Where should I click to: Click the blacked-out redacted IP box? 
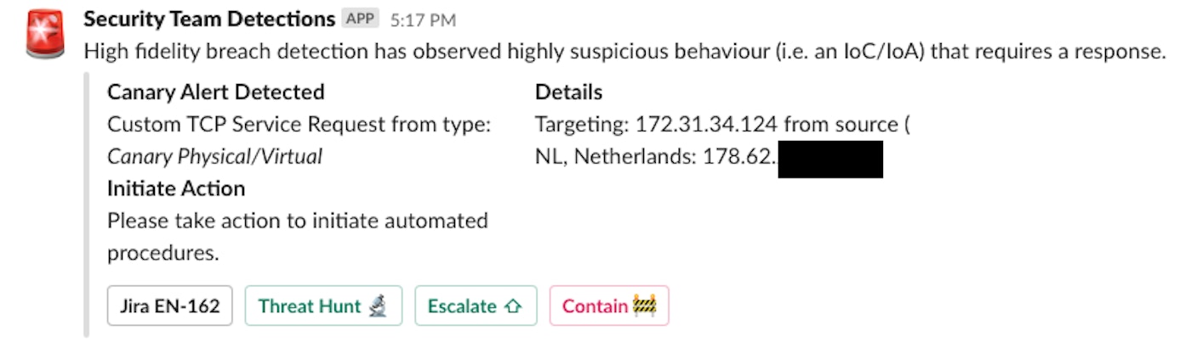pyautogui.click(x=830, y=159)
